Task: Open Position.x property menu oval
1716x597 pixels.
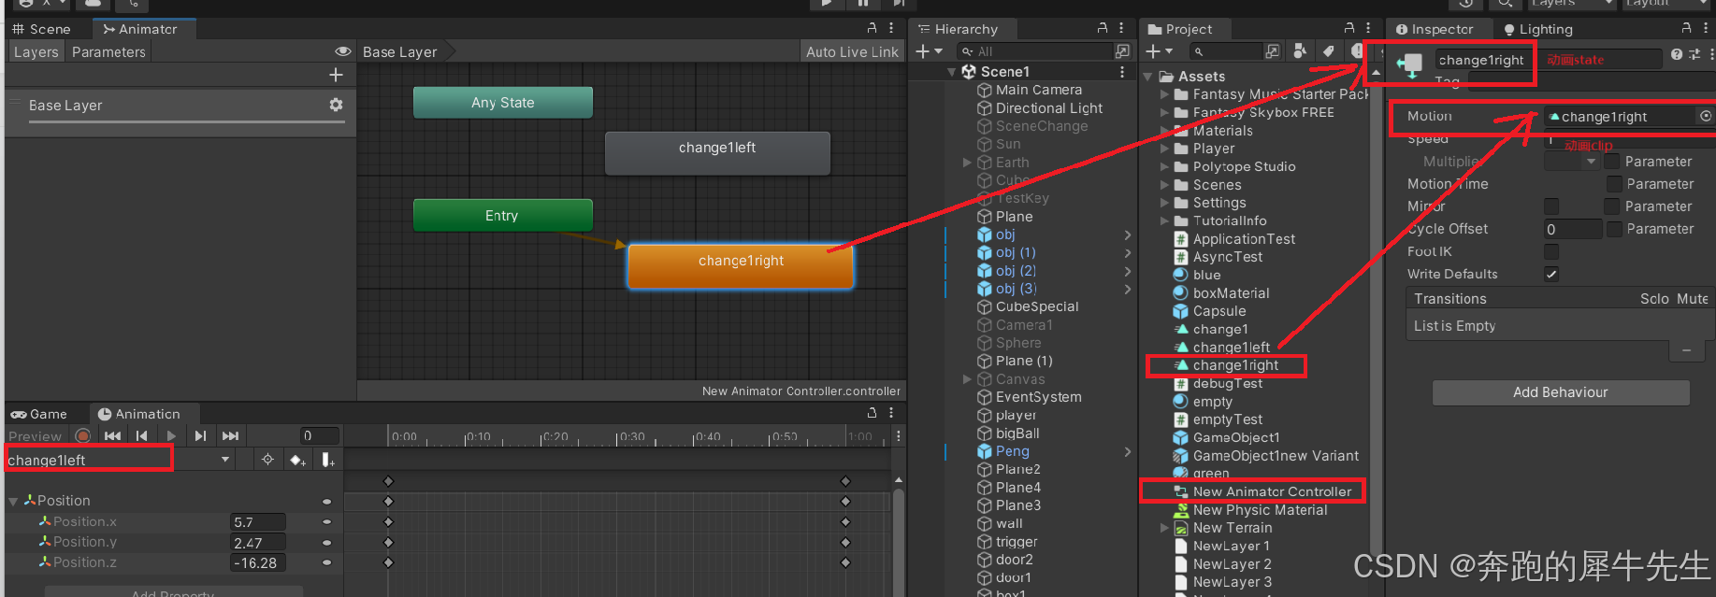Action: (326, 521)
